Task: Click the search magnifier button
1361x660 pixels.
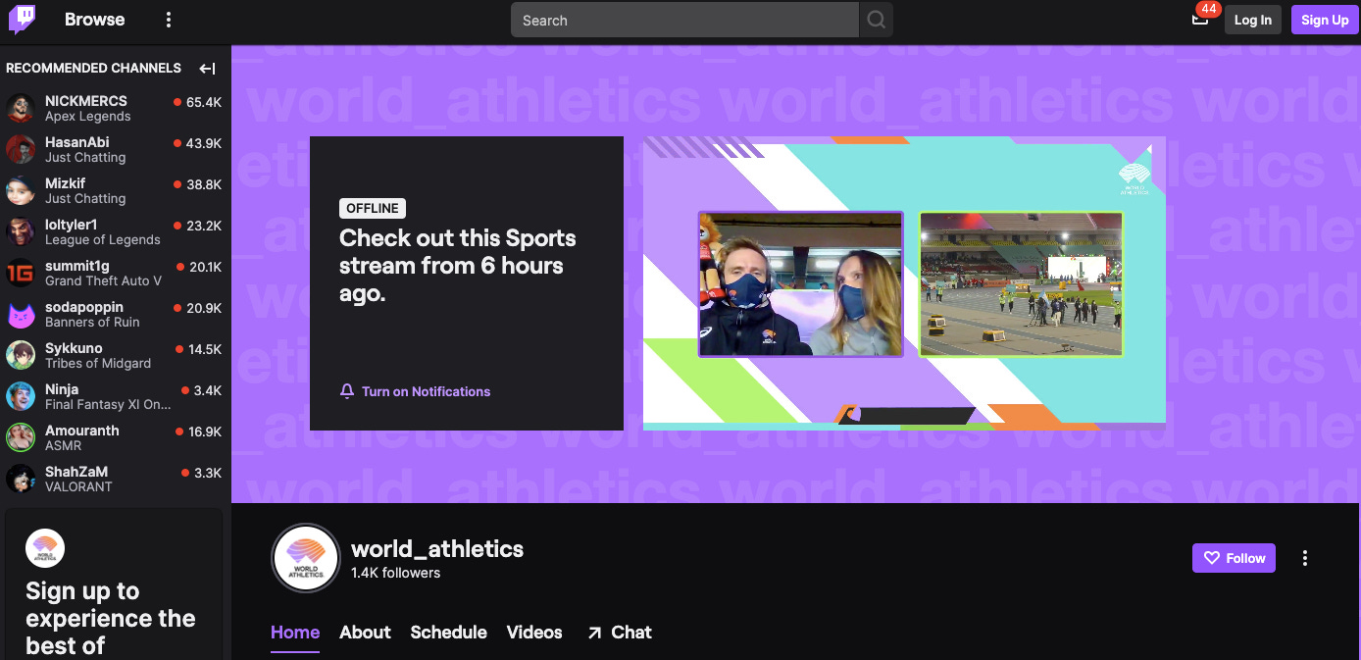Action: tap(876, 20)
